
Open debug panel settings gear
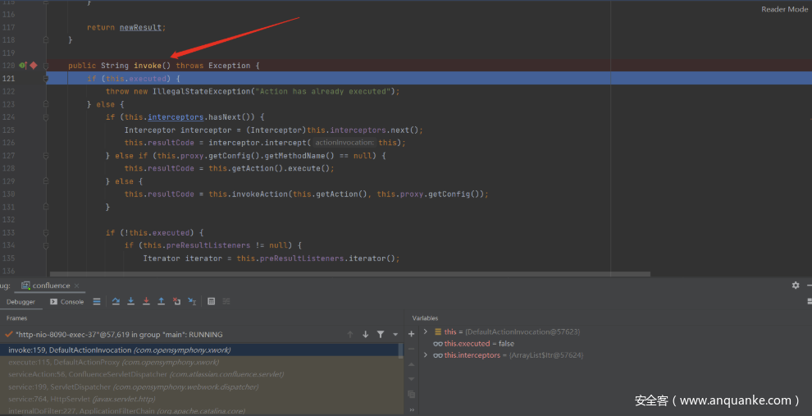pos(795,286)
